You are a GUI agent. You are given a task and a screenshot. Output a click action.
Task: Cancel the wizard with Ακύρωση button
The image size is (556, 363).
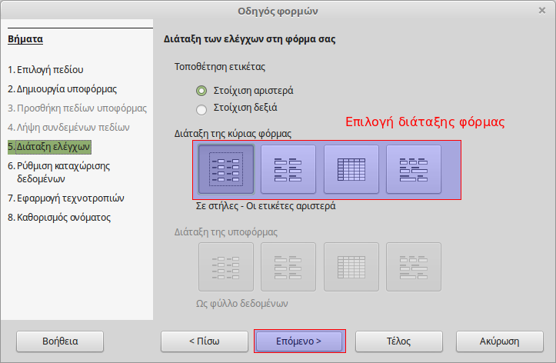point(500,341)
